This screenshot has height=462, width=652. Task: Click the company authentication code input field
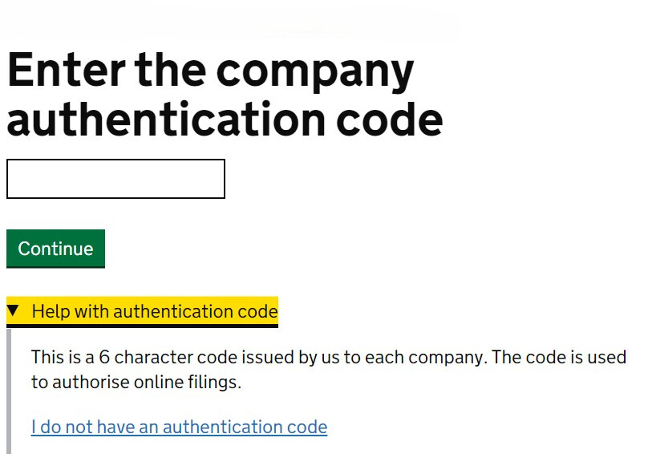click(x=115, y=179)
